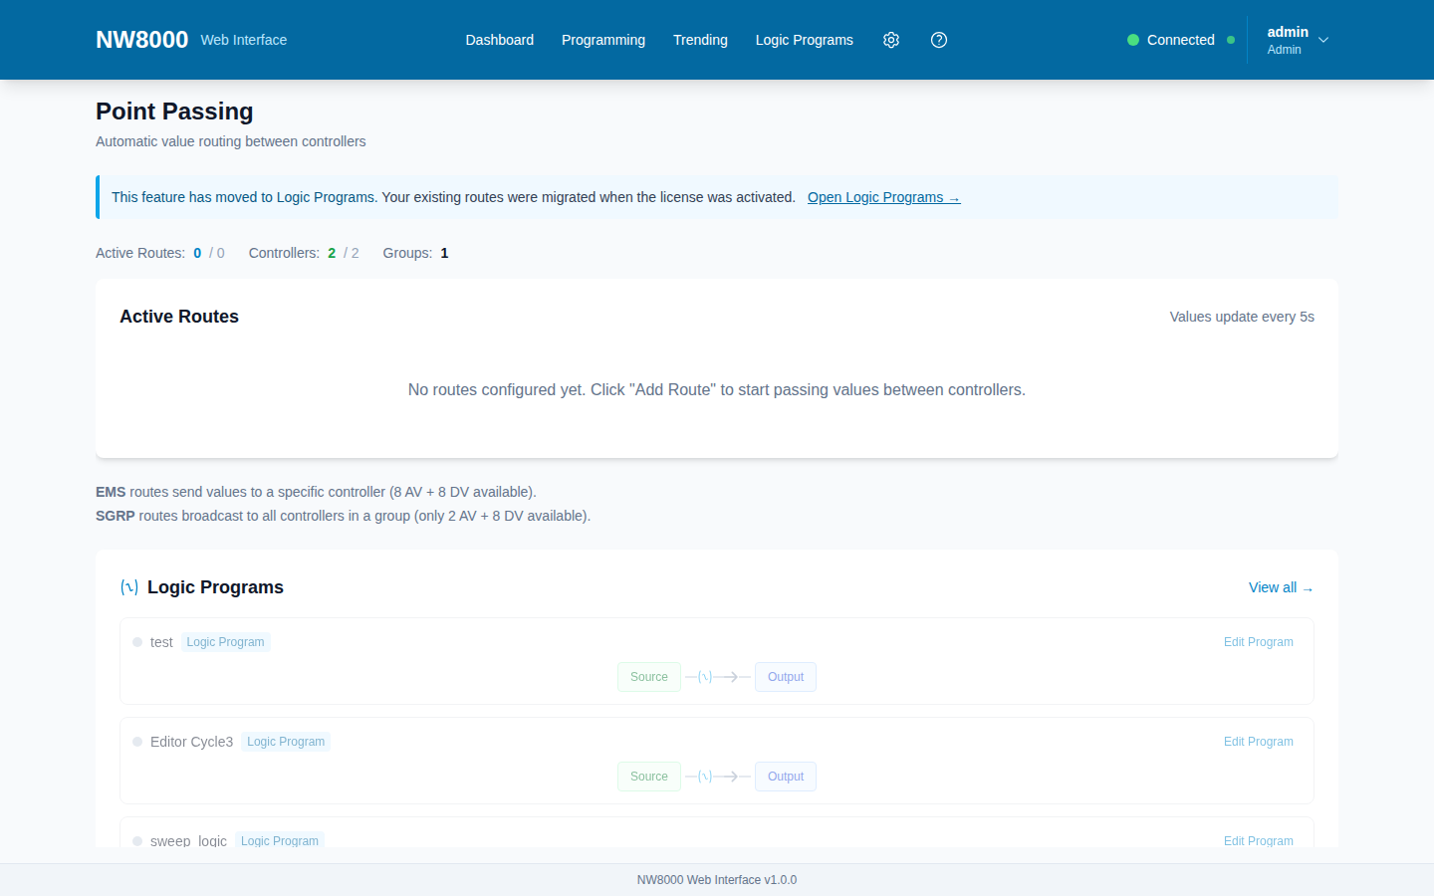1434x896 pixels.
Task: Open the help question mark icon
Action: pyautogui.click(x=939, y=40)
